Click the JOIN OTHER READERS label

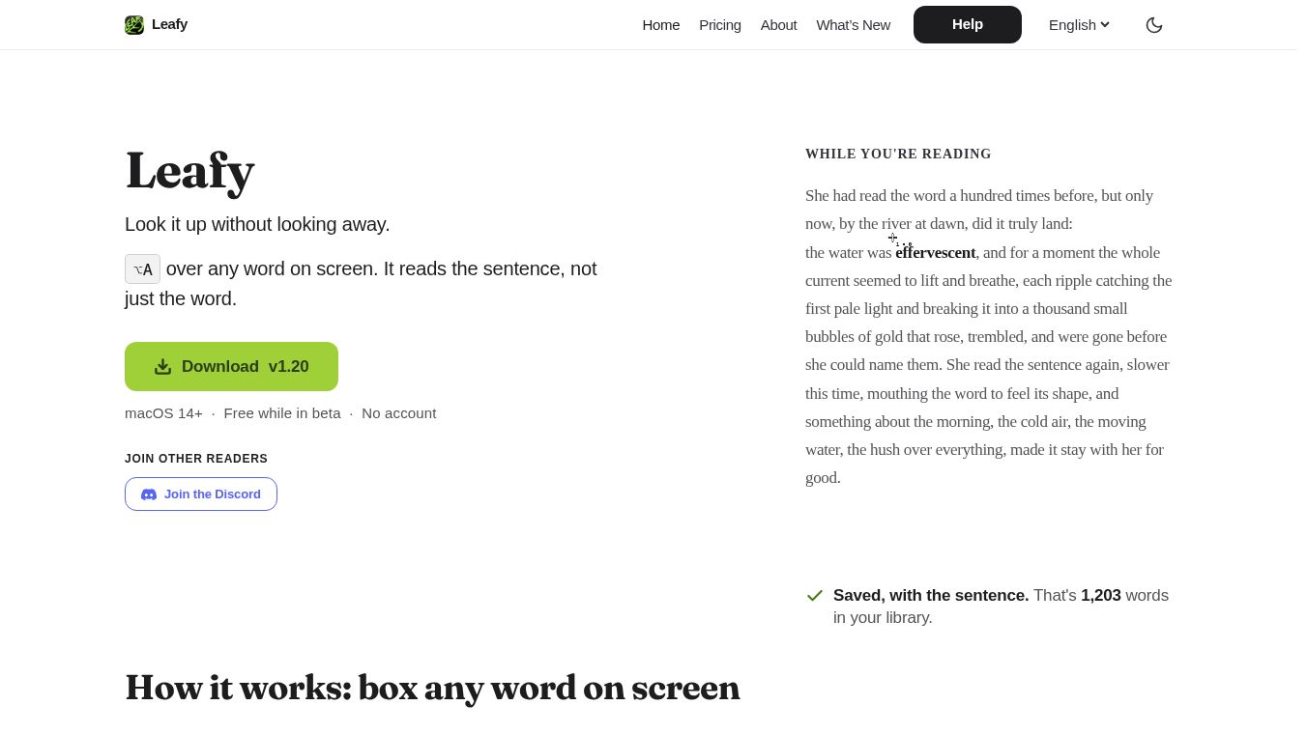(x=196, y=459)
